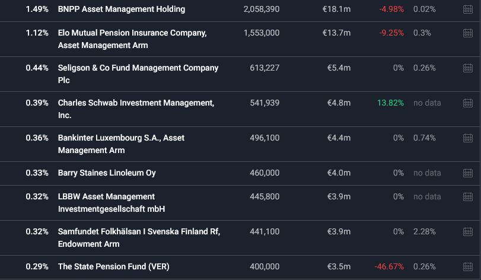This screenshot has width=481, height=280.
Task: Select Charles Schwab Investment Management name
Action: [x=136, y=109]
